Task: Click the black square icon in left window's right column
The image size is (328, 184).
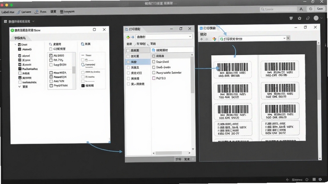Action: coord(83,86)
